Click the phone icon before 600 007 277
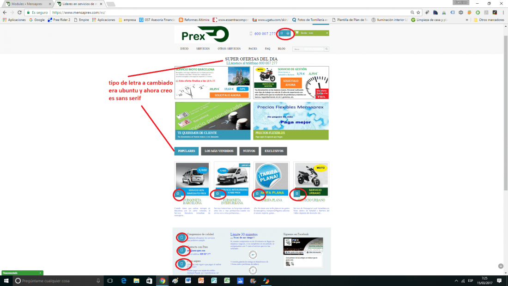Viewport: 508px width, 286px height. point(251,34)
